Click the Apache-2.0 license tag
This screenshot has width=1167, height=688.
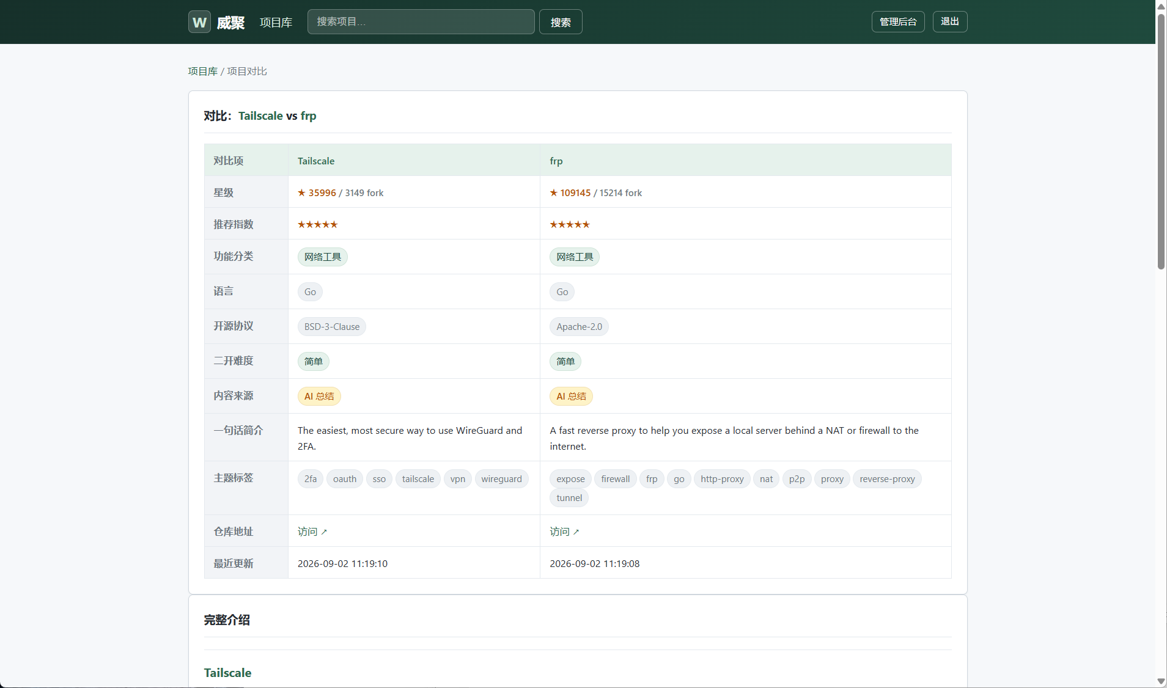point(579,327)
